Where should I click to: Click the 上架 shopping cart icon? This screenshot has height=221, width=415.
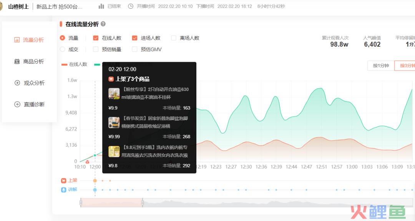click(63, 181)
